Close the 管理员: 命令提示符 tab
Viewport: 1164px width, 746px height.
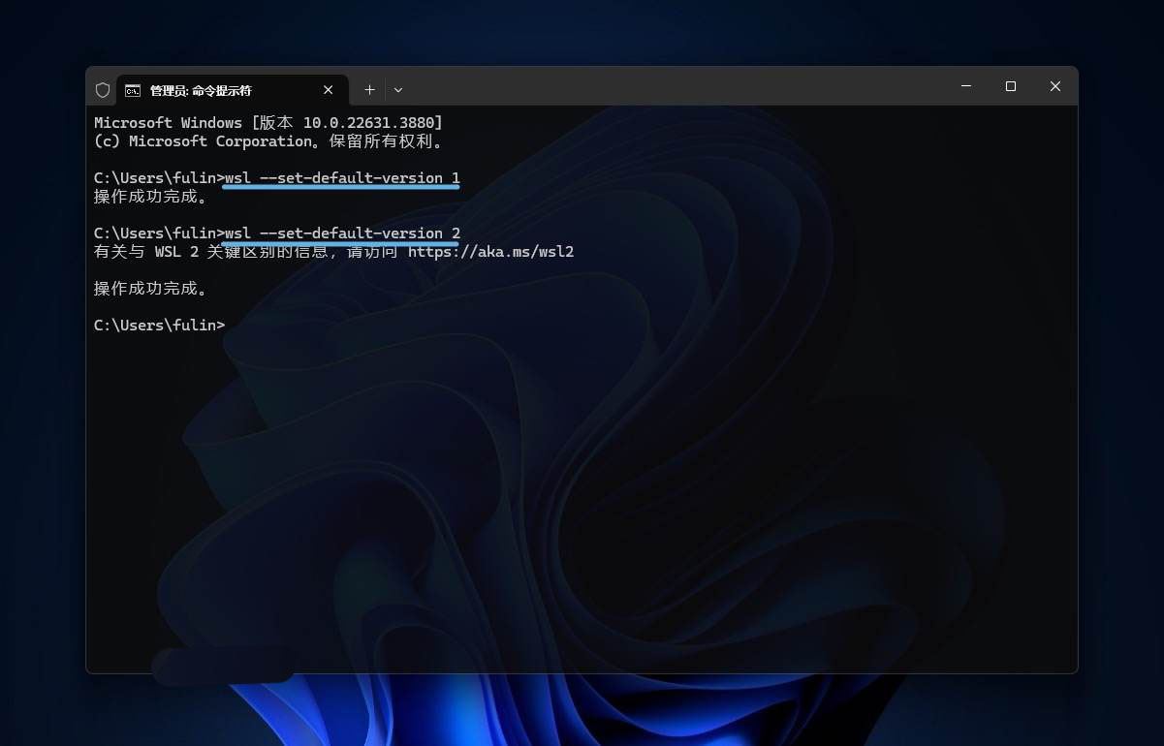click(328, 89)
